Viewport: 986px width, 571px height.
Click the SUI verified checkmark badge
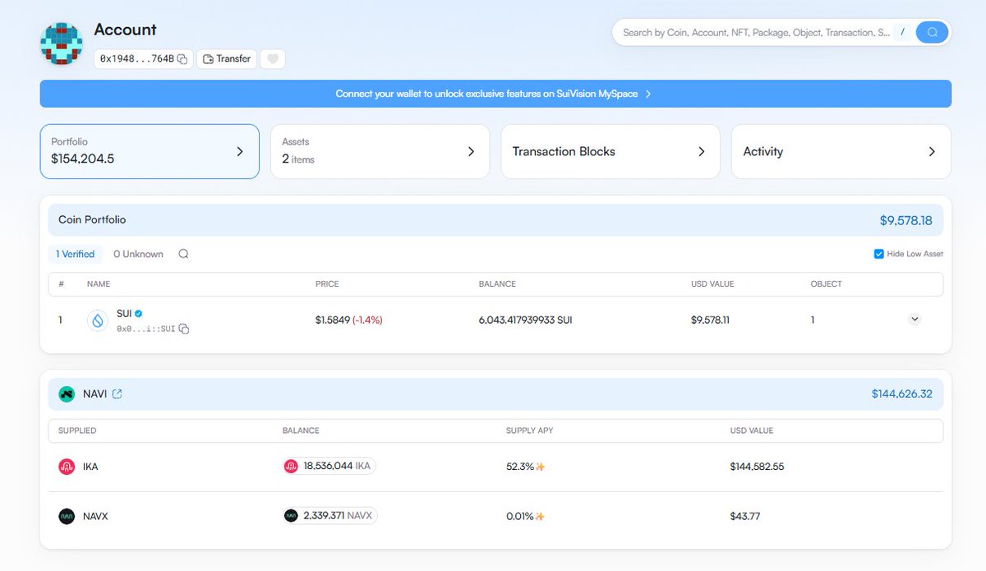(x=139, y=313)
